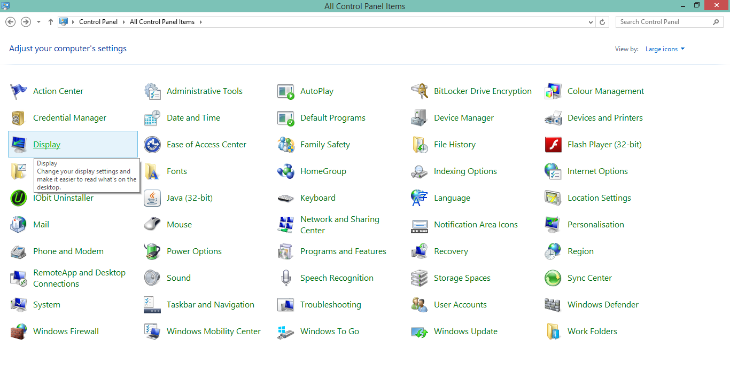
Task: Open the Power Options link
Action: [194, 251]
